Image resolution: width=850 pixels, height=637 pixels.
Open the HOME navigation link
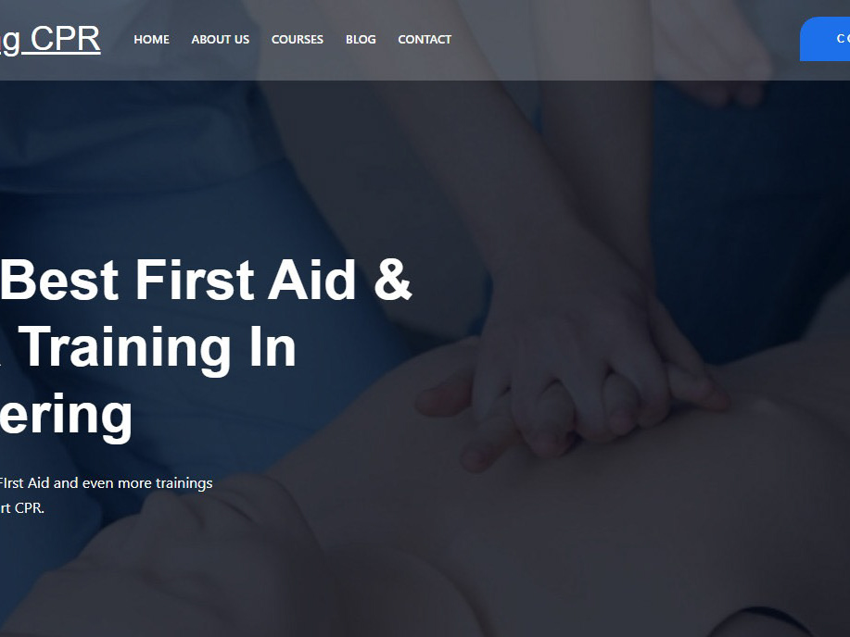point(151,40)
